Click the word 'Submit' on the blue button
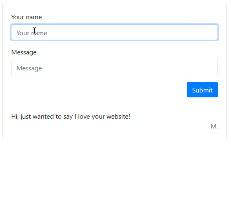 point(202,90)
